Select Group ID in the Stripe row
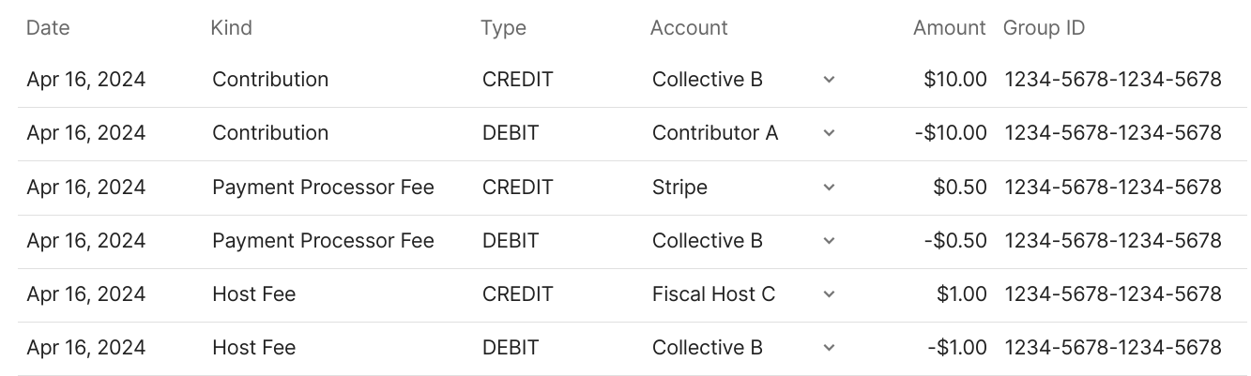1251x376 pixels. 1112,188
